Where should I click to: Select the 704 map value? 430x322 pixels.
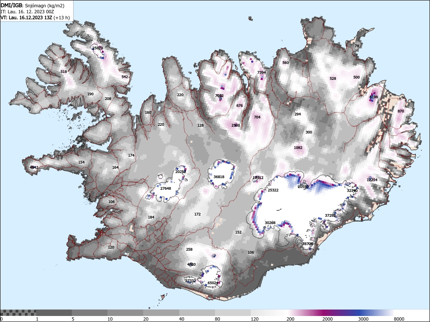click(x=257, y=117)
